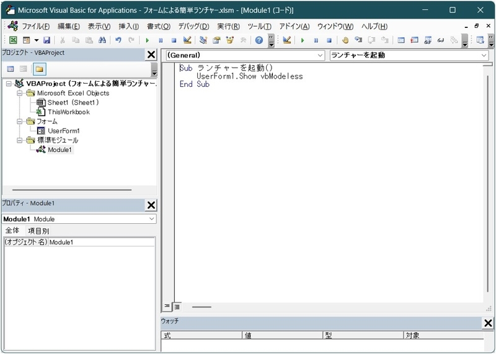Click the Cut scissors icon

point(63,40)
